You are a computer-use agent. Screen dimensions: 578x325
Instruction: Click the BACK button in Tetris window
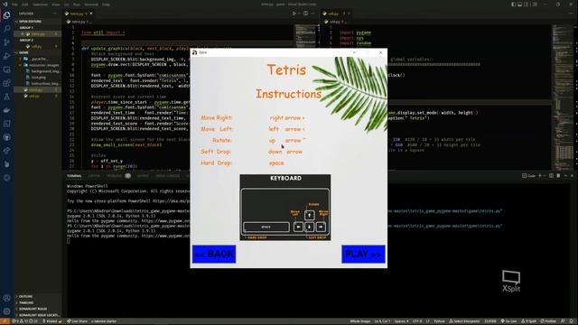click(x=214, y=254)
